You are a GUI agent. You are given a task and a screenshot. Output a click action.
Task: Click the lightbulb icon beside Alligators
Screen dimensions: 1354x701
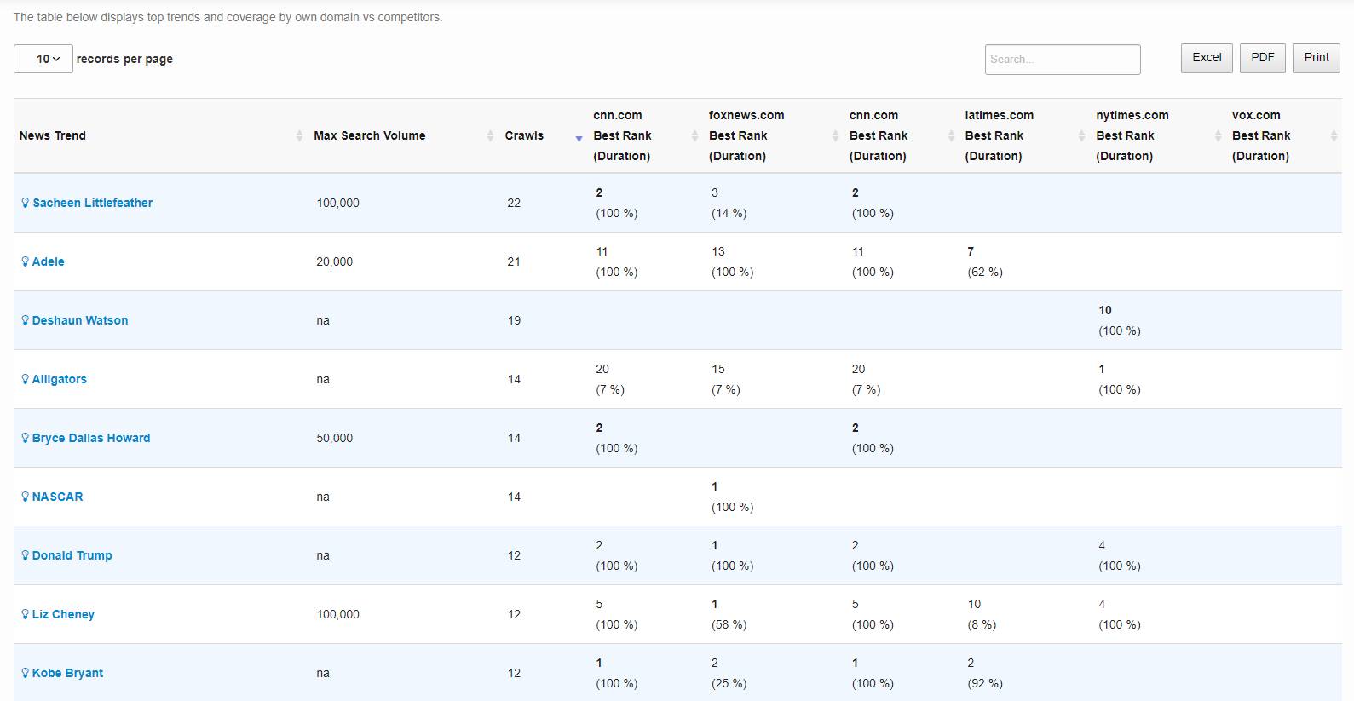26,379
